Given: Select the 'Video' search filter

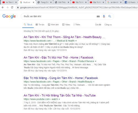Looking at the screenshot, I should [66, 25].
